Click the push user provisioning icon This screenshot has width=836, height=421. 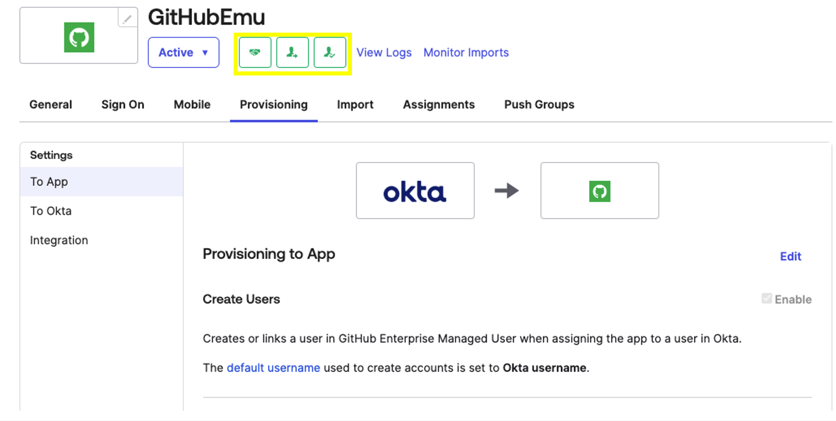292,53
